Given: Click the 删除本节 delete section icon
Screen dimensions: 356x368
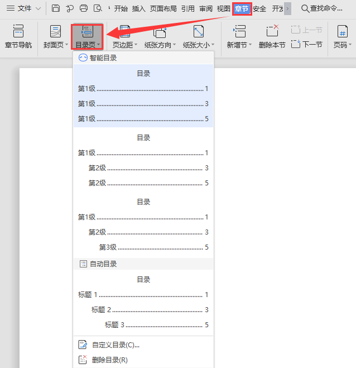Looking at the screenshot, I should coord(272,32).
